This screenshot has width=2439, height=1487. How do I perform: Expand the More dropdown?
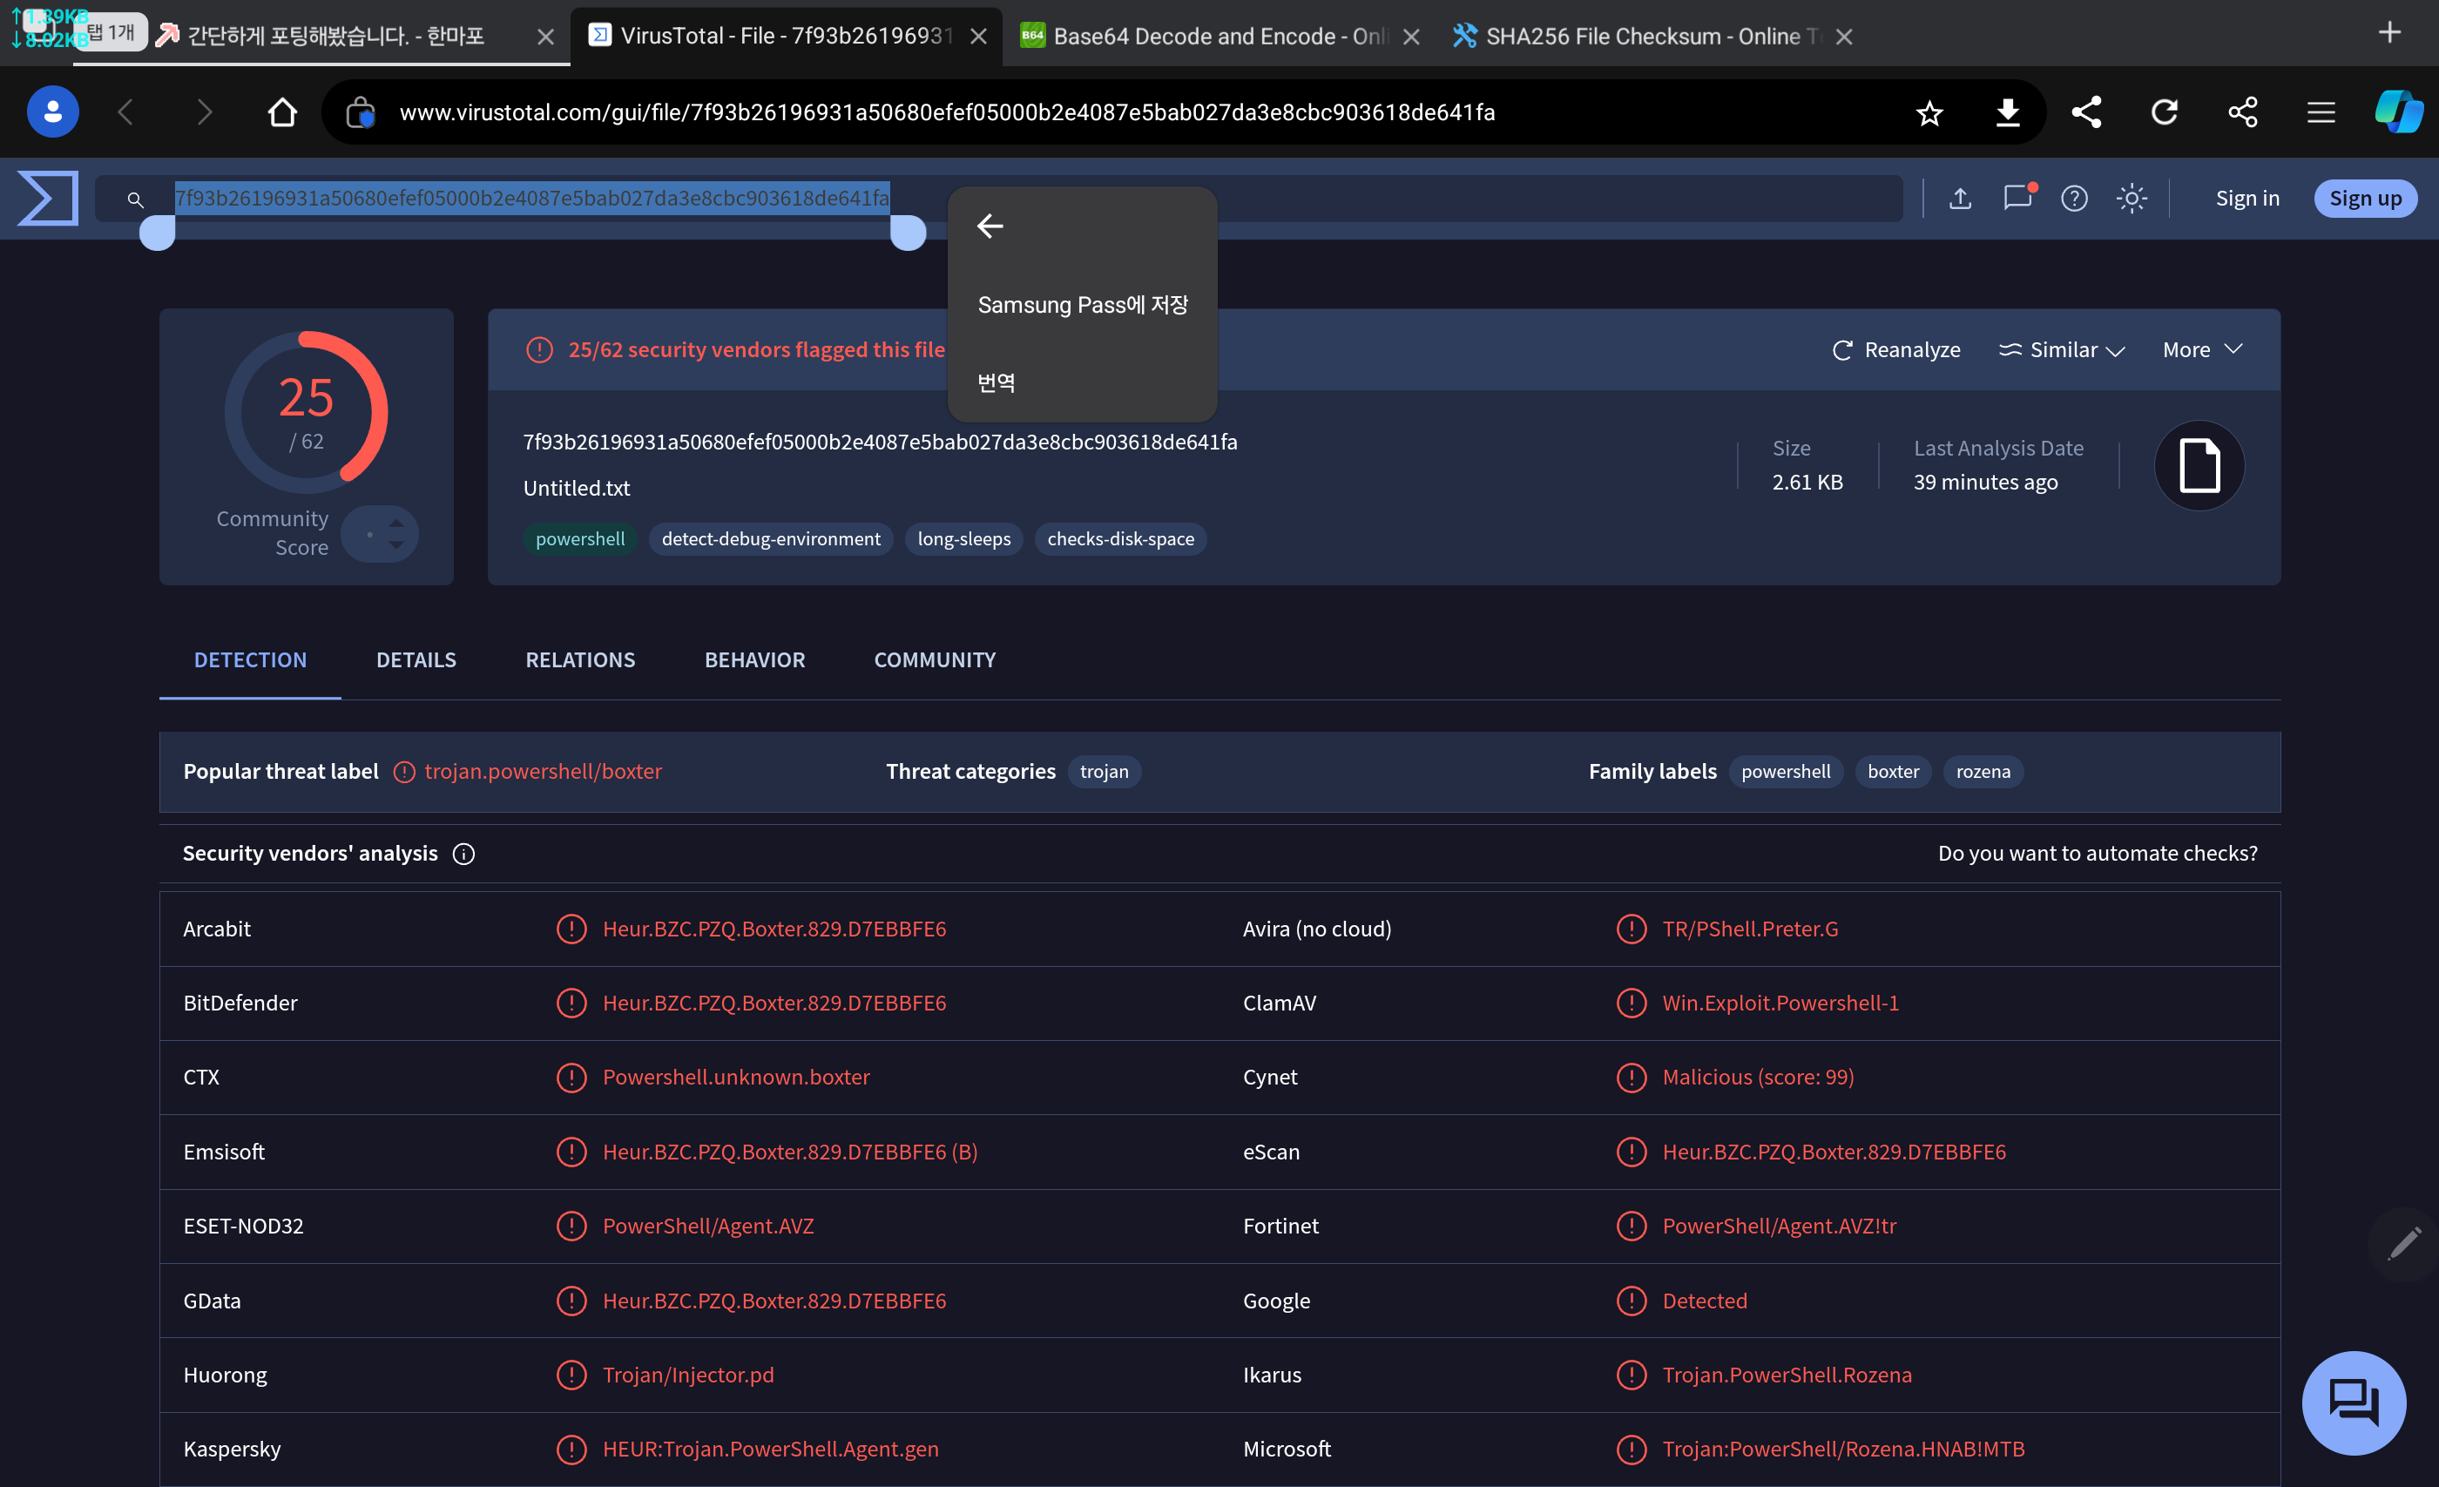pyautogui.click(x=2202, y=349)
